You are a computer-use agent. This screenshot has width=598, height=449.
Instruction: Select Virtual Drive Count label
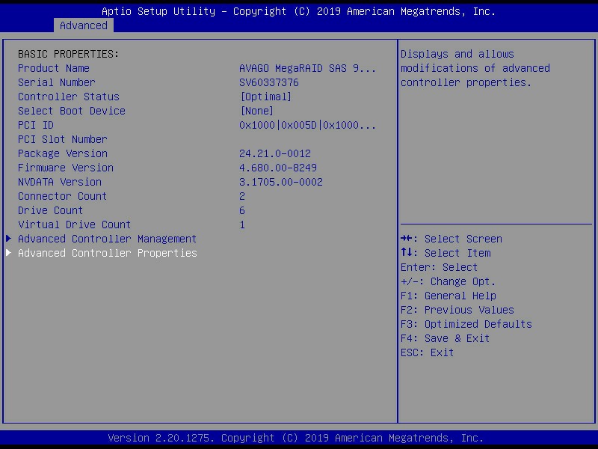(x=74, y=224)
